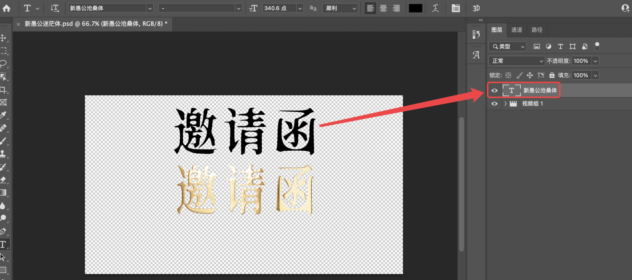Align text right

coord(396,8)
